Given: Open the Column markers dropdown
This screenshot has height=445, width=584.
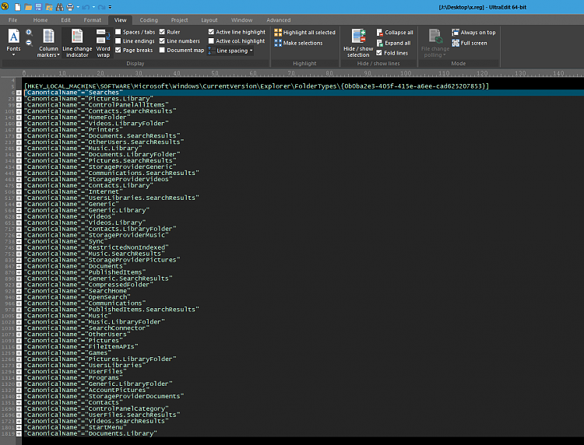Looking at the screenshot, I should point(48,43).
